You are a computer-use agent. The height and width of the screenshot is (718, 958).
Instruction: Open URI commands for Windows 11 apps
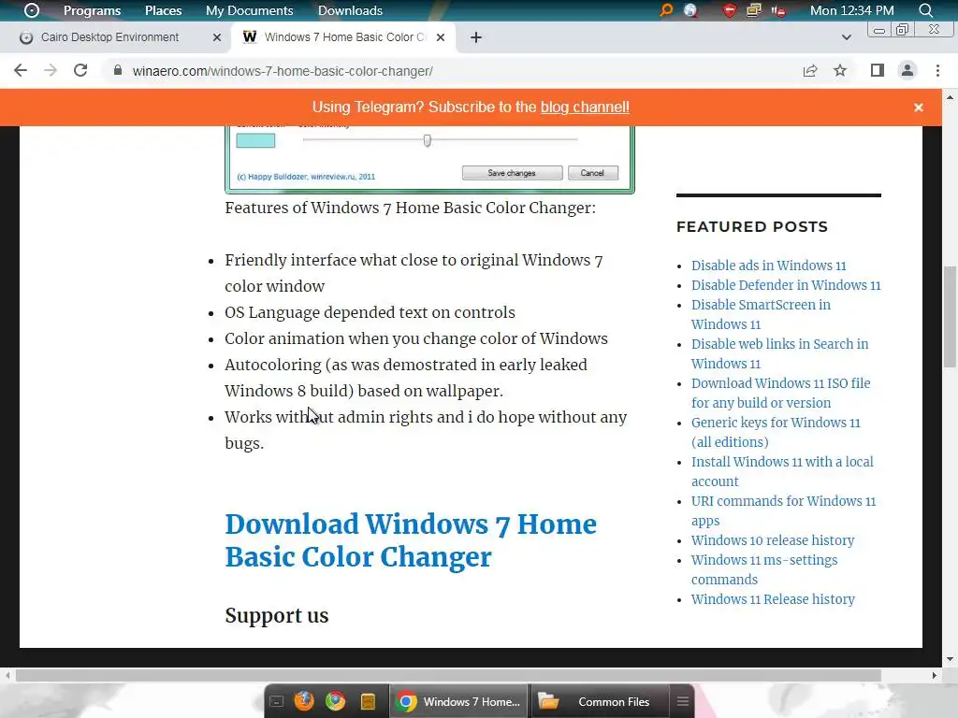coord(783,510)
